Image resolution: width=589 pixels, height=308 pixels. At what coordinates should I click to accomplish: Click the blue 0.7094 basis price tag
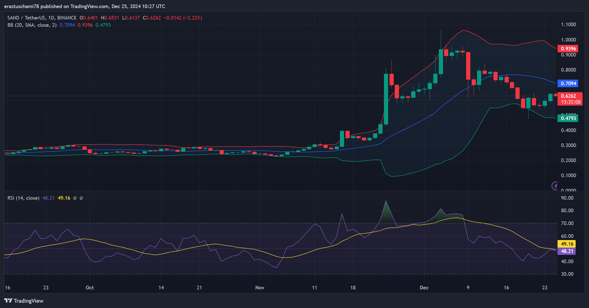tap(568, 84)
